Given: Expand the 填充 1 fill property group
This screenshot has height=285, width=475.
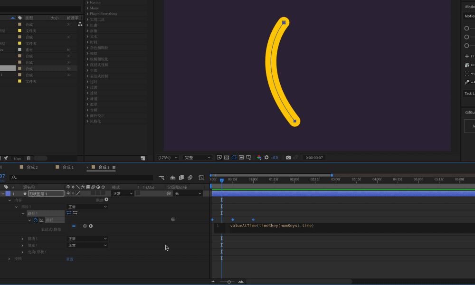Looking at the screenshot, I should click(22, 246).
